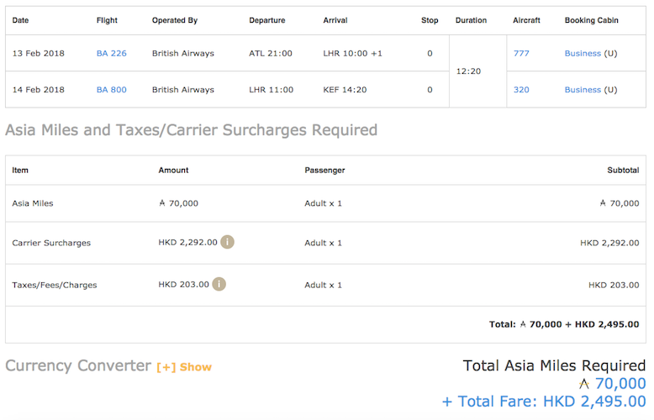Click Business cabin link for BA 800

pos(583,90)
